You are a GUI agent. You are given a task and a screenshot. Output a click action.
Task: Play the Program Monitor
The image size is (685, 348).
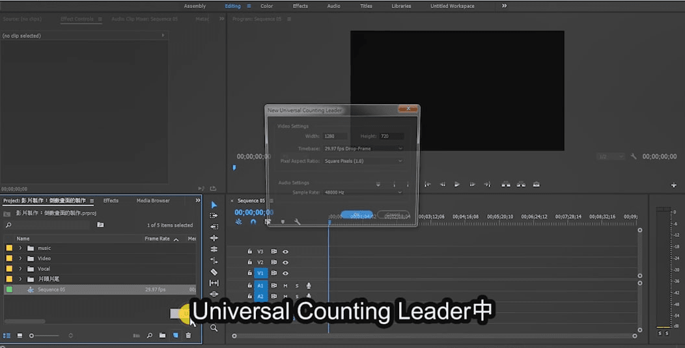457,185
